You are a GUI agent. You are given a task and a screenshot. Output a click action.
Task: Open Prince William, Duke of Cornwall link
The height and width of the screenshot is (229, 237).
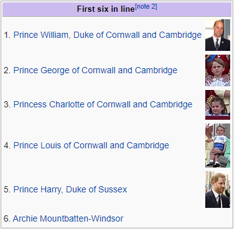pos(108,35)
